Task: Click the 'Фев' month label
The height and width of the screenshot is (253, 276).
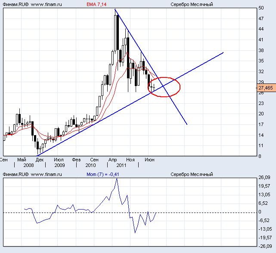Action: tap(76, 160)
